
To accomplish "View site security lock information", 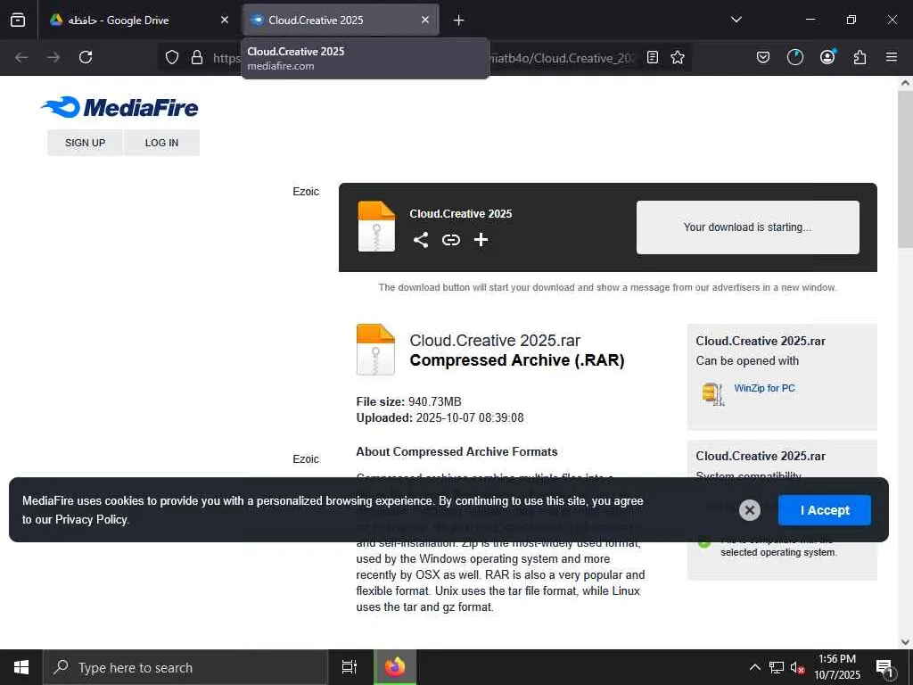I will click(x=197, y=57).
